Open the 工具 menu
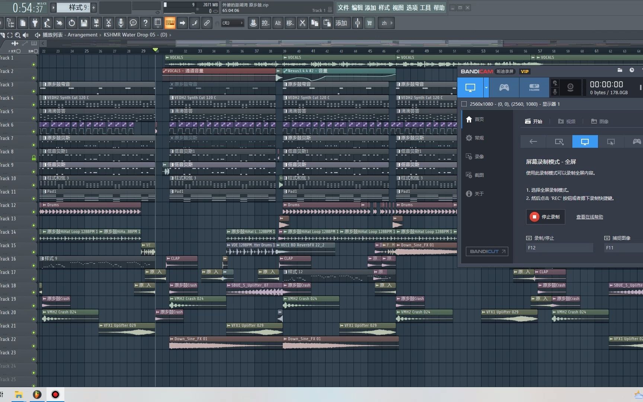Image resolution: width=643 pixels, height=402 pixels. pyautogui.click(x=425, y=7)
